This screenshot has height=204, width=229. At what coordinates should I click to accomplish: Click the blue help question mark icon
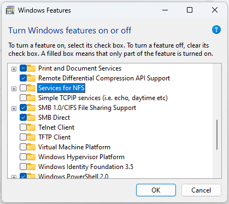[216, 30]
